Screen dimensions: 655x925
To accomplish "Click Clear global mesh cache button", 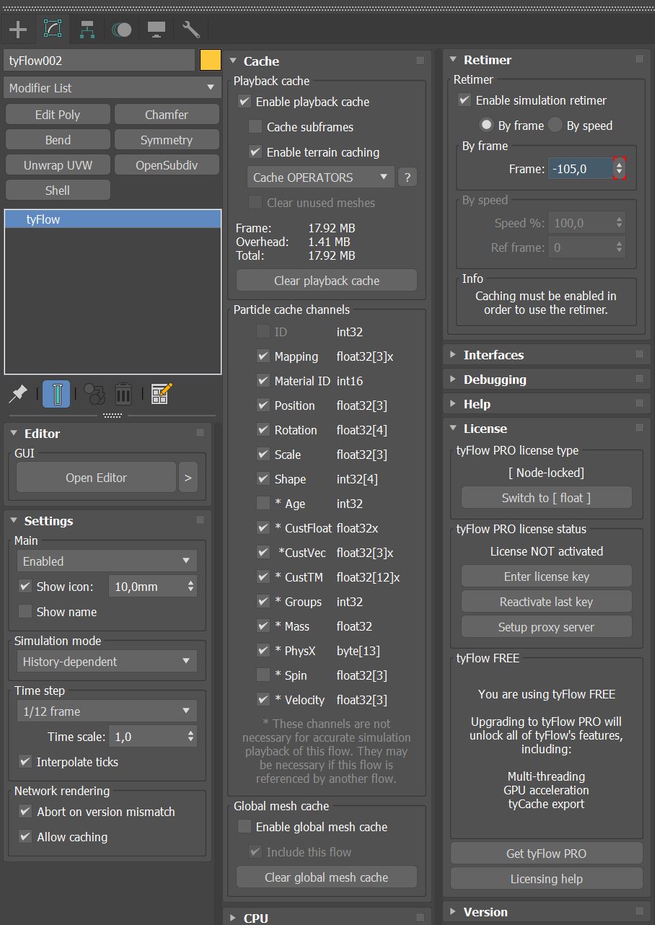I will point(327,877).
